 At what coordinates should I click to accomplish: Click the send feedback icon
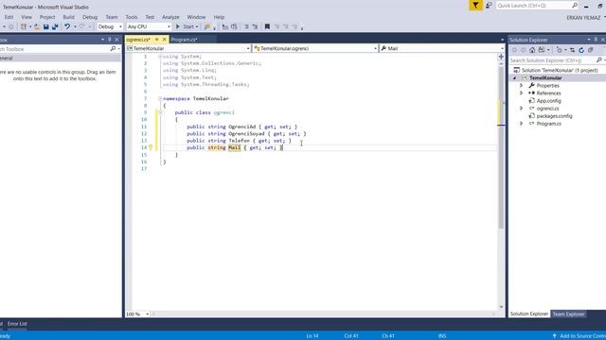(x=489, y=6)
